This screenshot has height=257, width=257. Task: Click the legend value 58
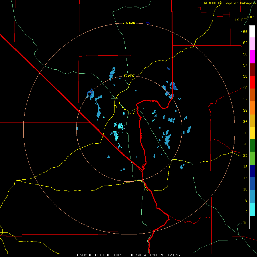[245, 54]
